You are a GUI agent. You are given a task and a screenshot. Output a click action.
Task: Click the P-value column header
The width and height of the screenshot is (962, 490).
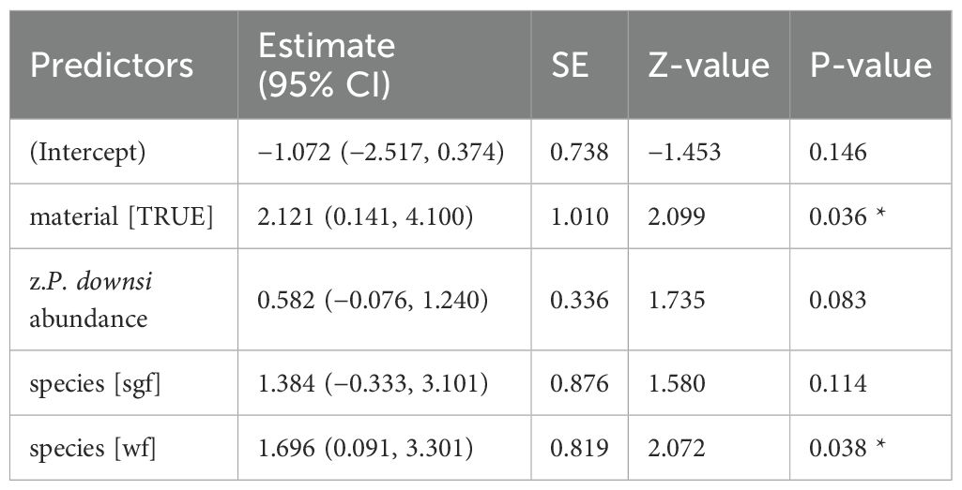[x=871, y=65]
